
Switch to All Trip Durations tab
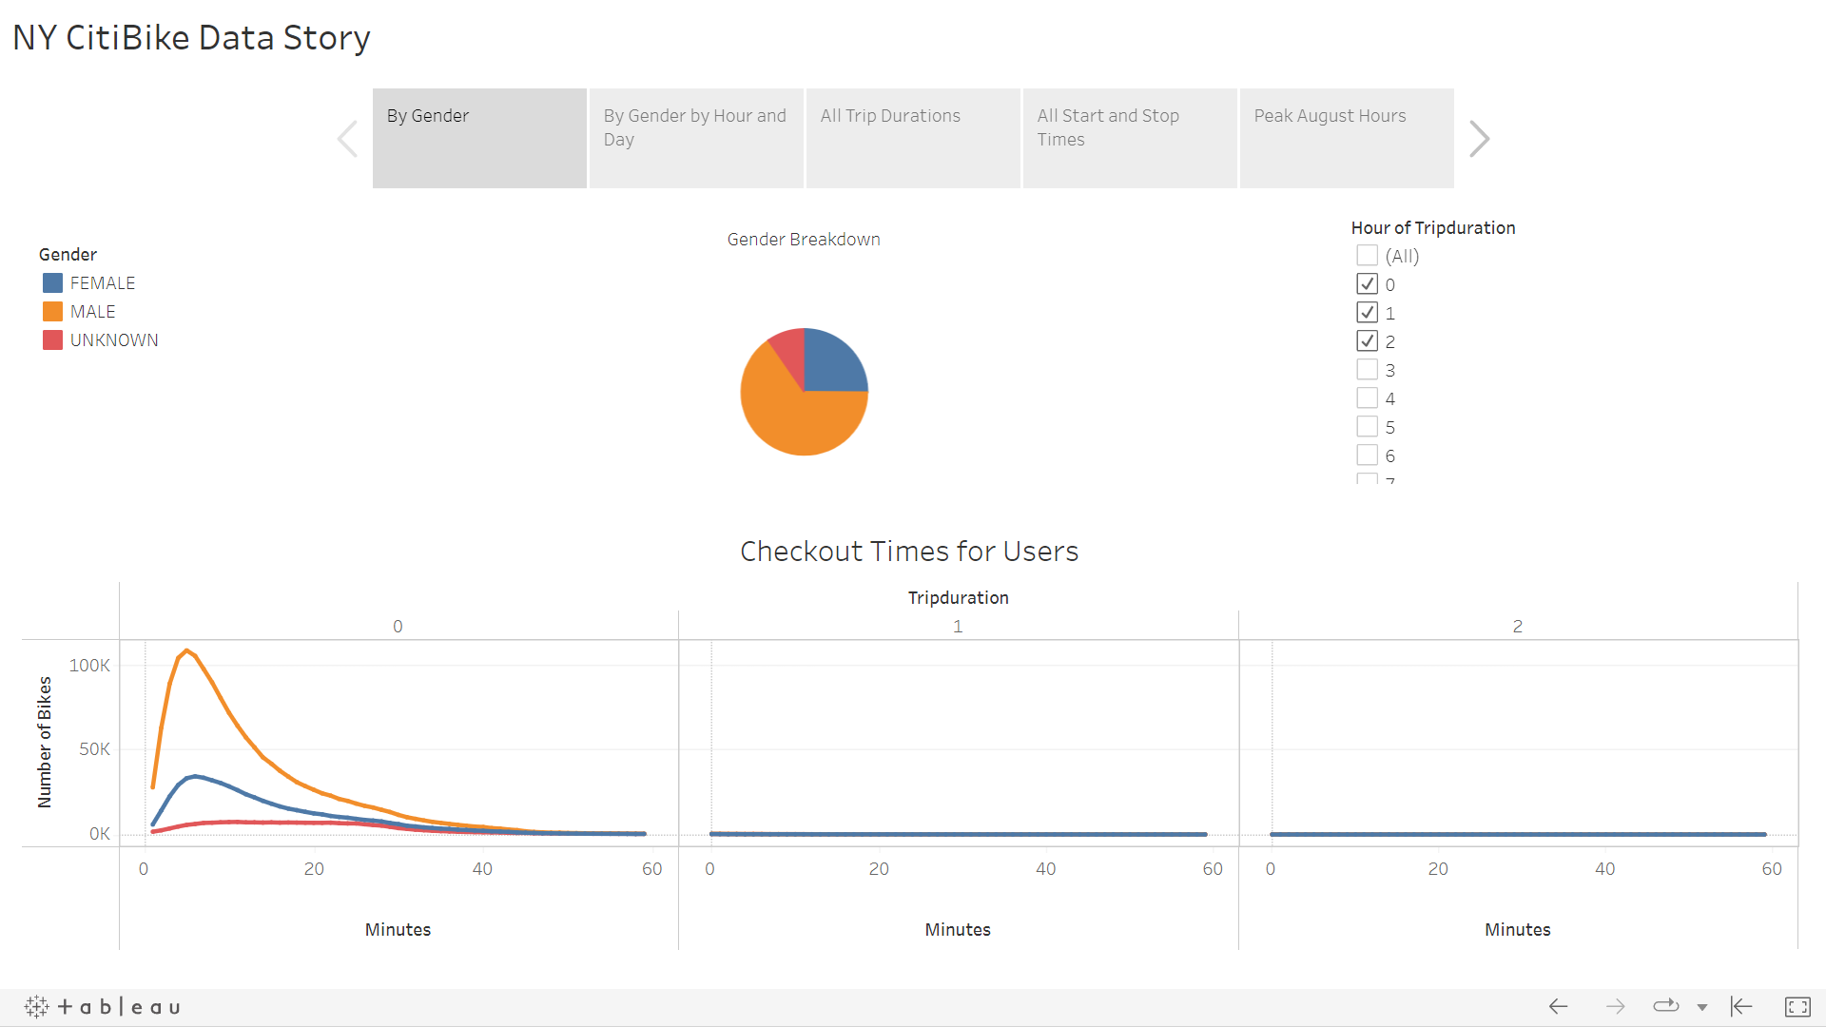pos(913,138)
